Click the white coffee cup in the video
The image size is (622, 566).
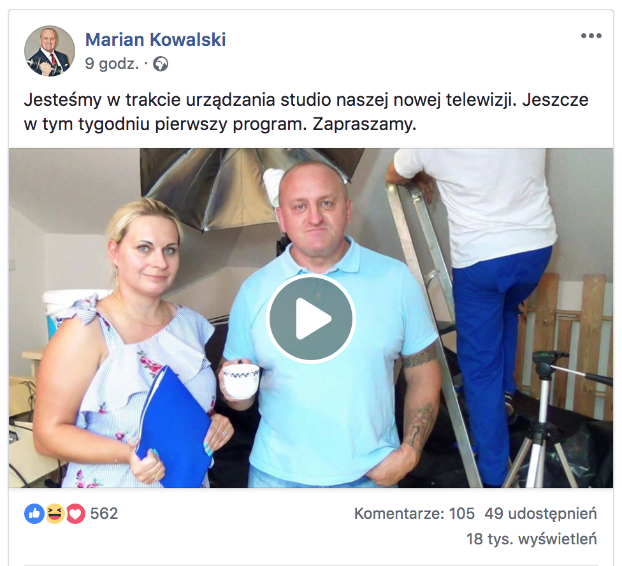[241, 381]
